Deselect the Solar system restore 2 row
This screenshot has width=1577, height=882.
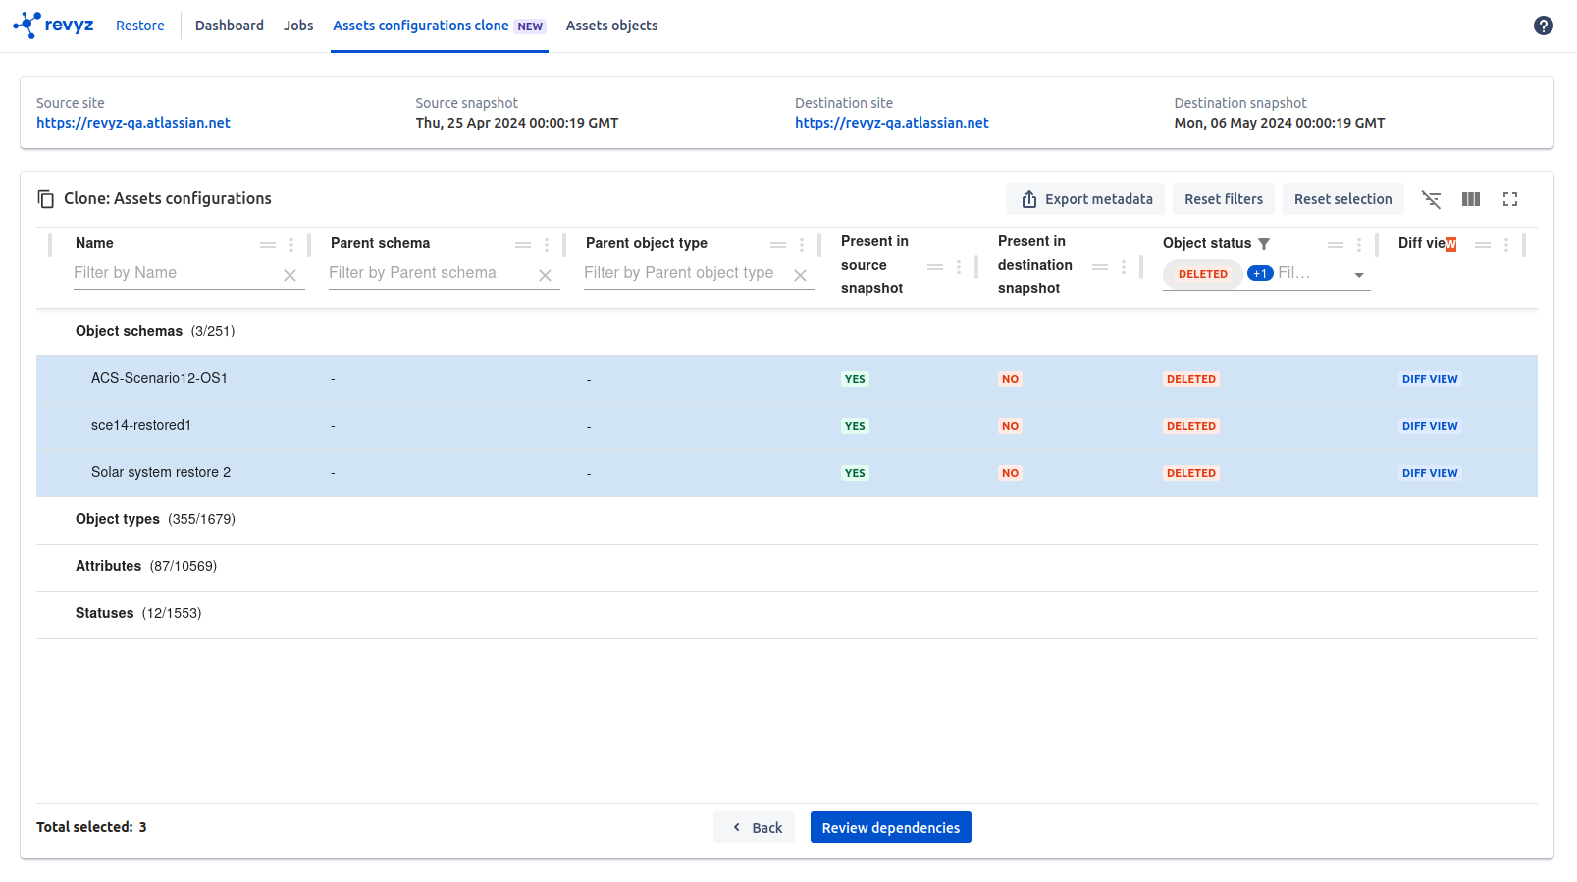tap(787, 473)
